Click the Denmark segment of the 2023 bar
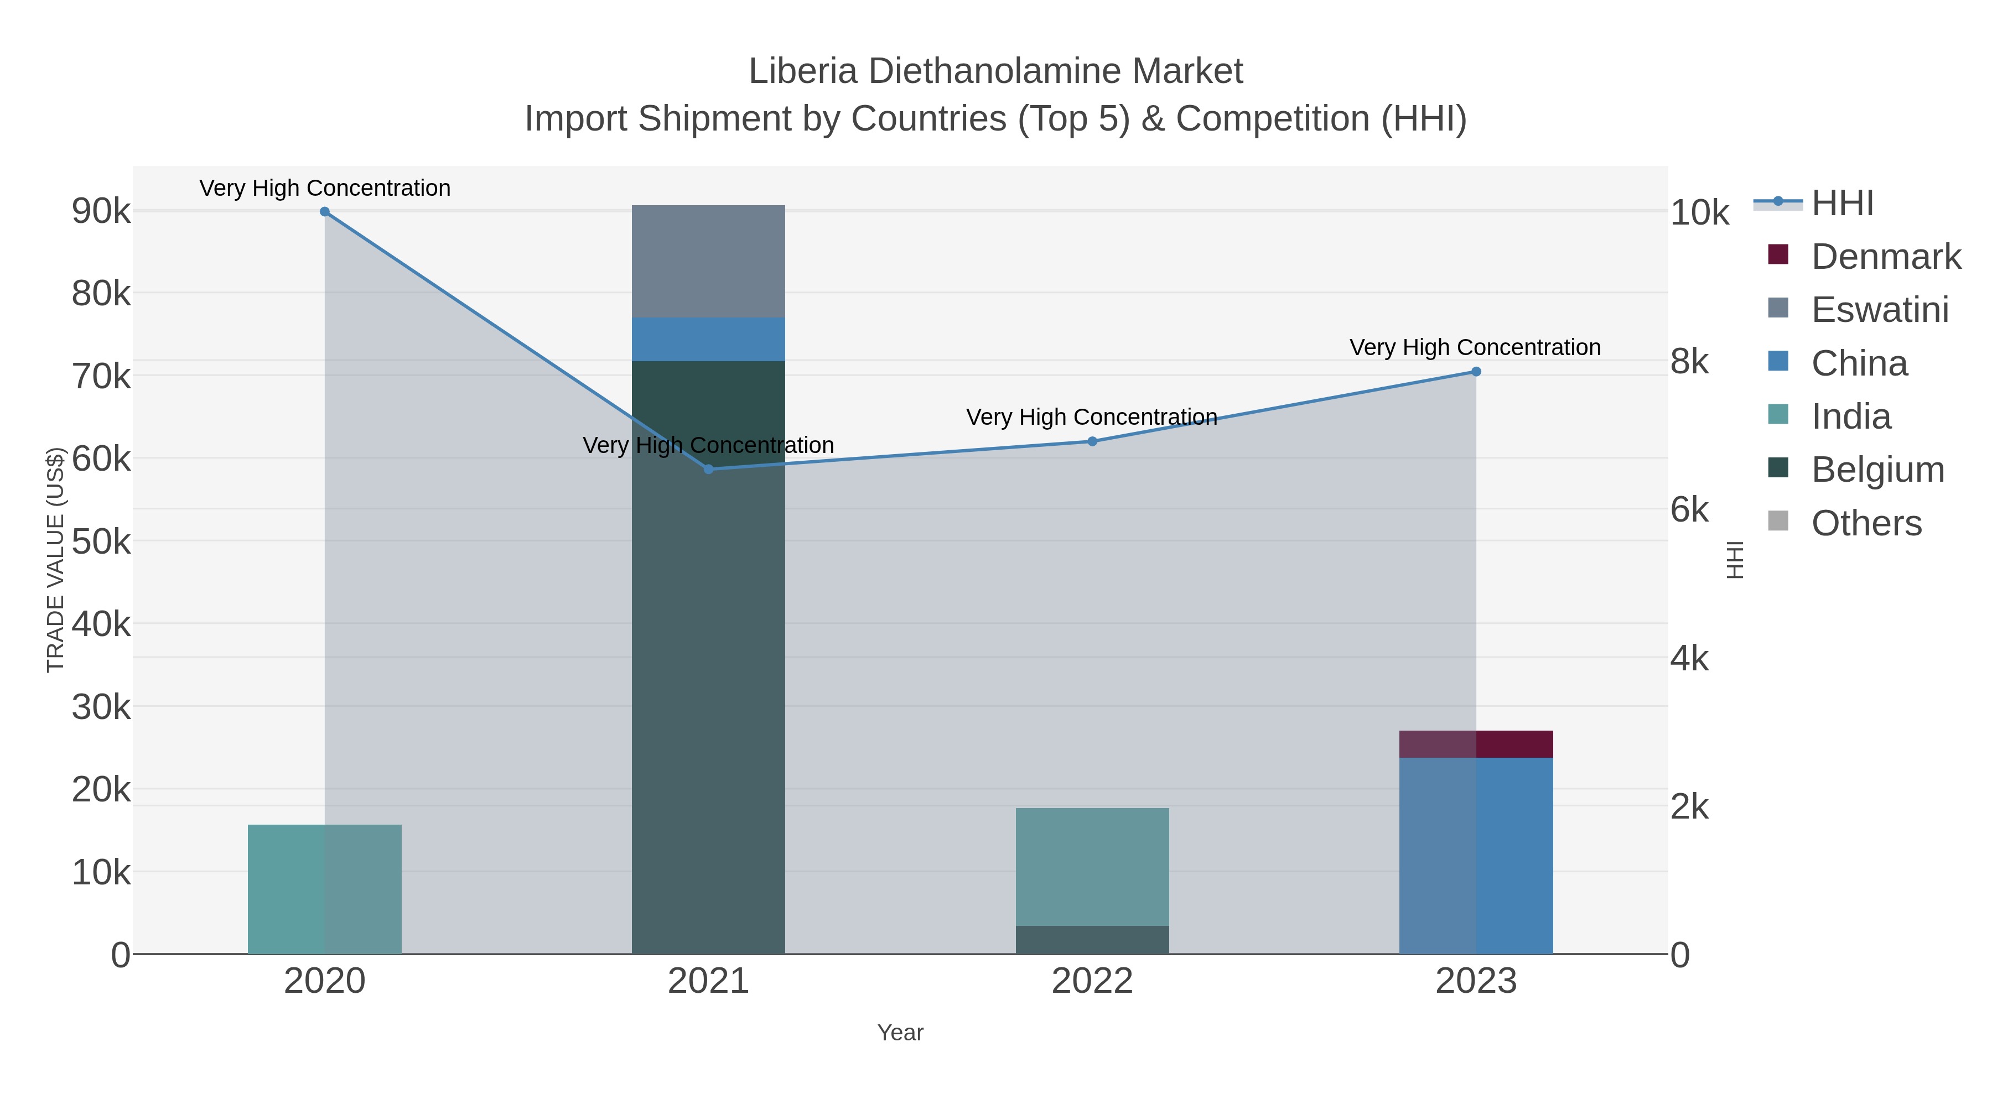This screenshot has height=1120, width=1992. (x=1476, y=743)
